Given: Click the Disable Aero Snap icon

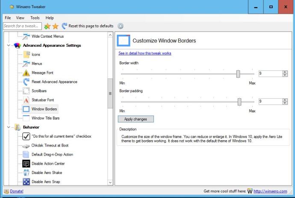Looking at the screenshot, I should coord(26,182).
